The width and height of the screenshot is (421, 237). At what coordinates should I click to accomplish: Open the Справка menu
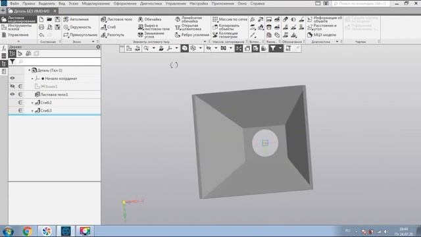[257, 3]
